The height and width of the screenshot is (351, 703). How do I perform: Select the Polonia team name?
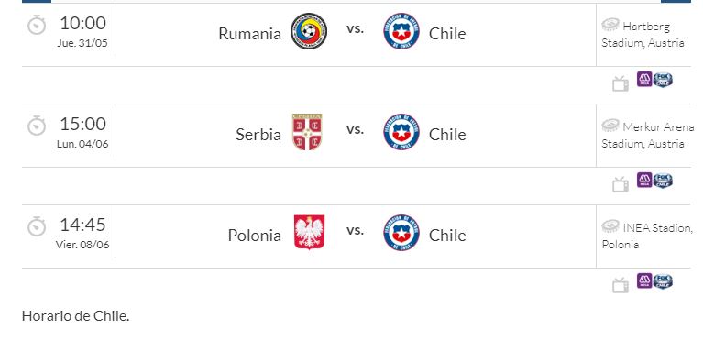tap(255, 236)
